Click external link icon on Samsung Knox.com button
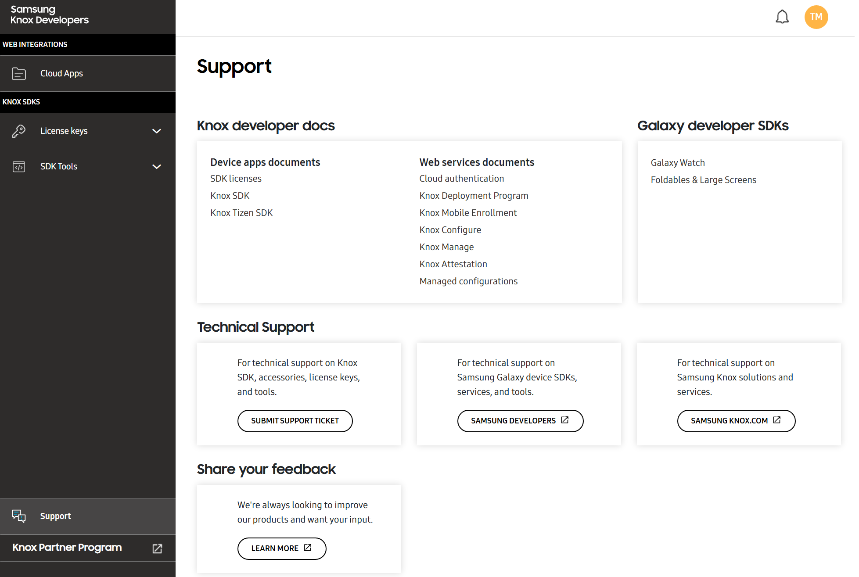This screenshot has height=577, width=859. coord(777,420)
